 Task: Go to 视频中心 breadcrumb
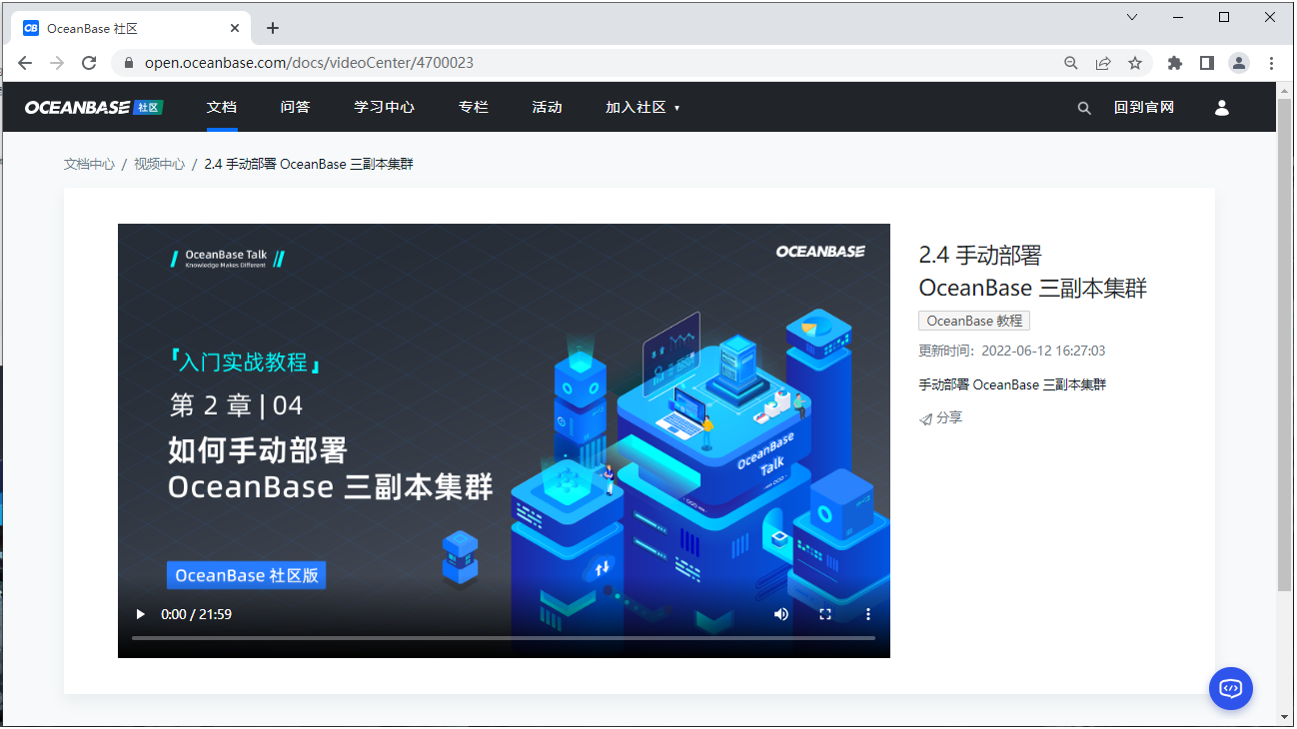(160, 164)
